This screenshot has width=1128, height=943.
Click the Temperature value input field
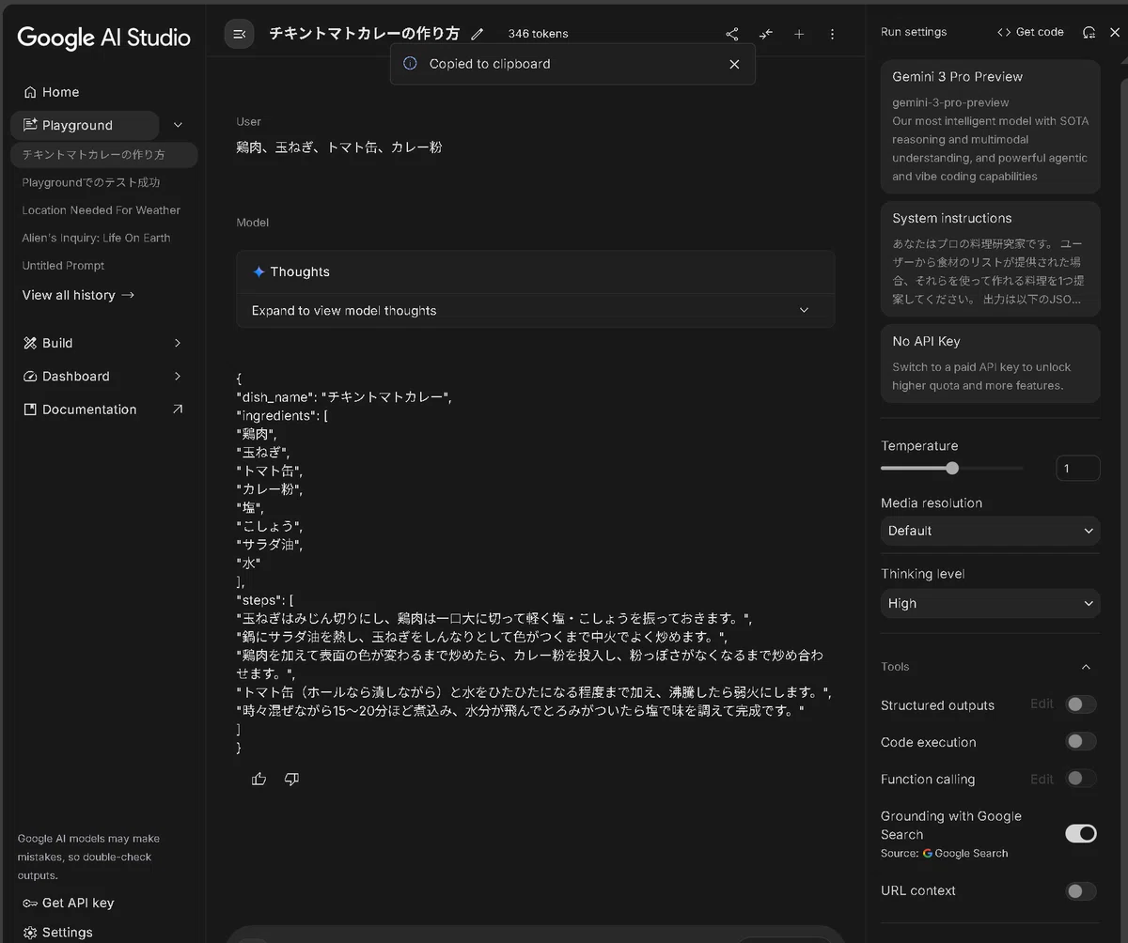pos(1078,468)
